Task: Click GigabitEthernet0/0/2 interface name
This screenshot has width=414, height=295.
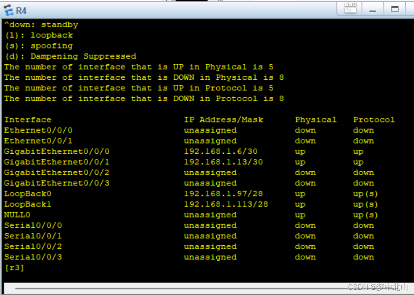Action: point(57,172)
